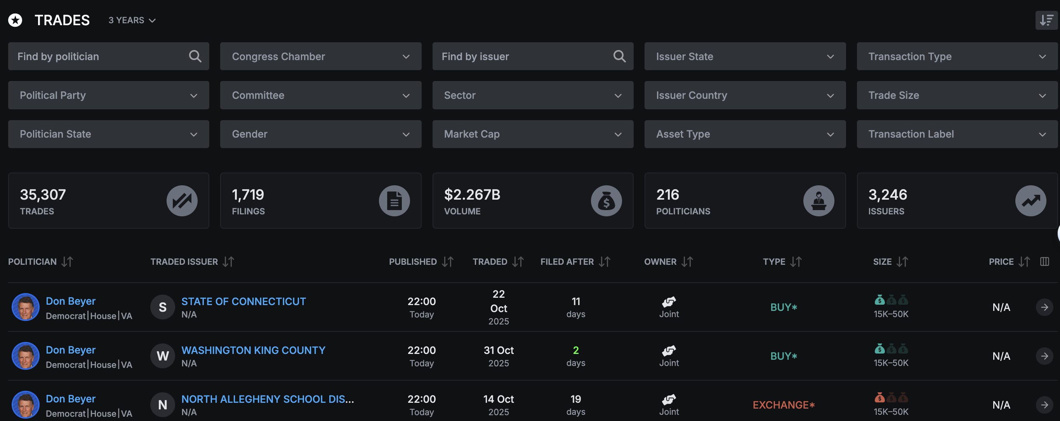This screenshot has height=421, width=1060.
Task: Open State of Connecticut trade details arrow
Action: (x=1044, y=307)
